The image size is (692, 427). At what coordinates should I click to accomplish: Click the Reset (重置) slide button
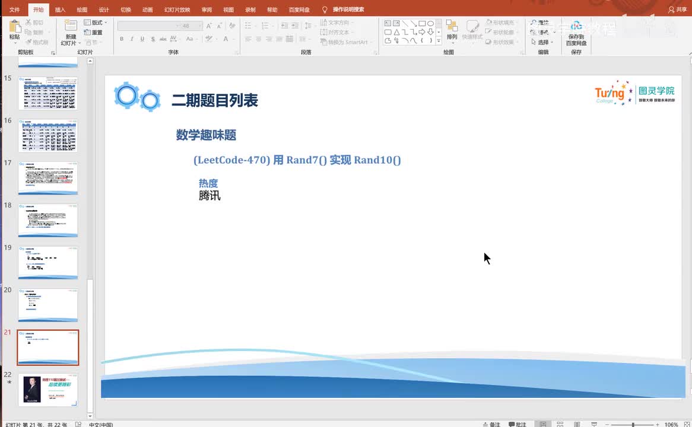93,33
